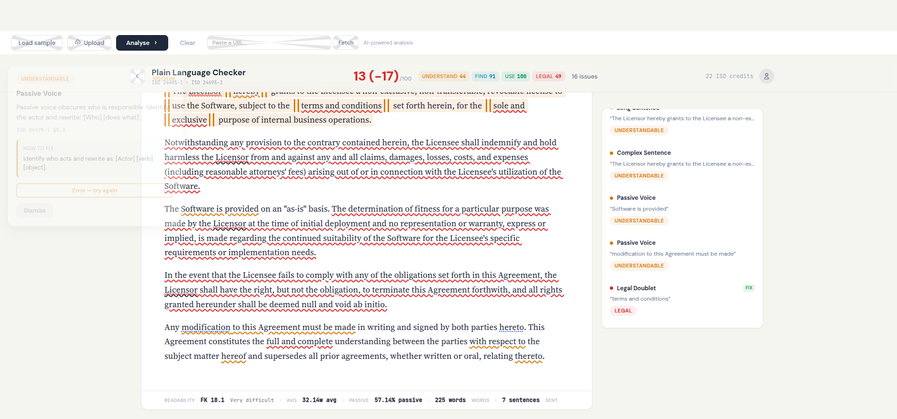Viewport: 897px width, 419px height.
Task: Dismiss the Passive Voice detail panel
Action: 35,210
